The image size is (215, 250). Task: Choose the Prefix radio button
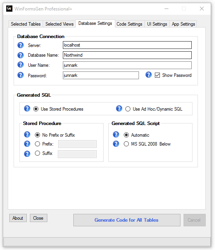pos(38,144)
